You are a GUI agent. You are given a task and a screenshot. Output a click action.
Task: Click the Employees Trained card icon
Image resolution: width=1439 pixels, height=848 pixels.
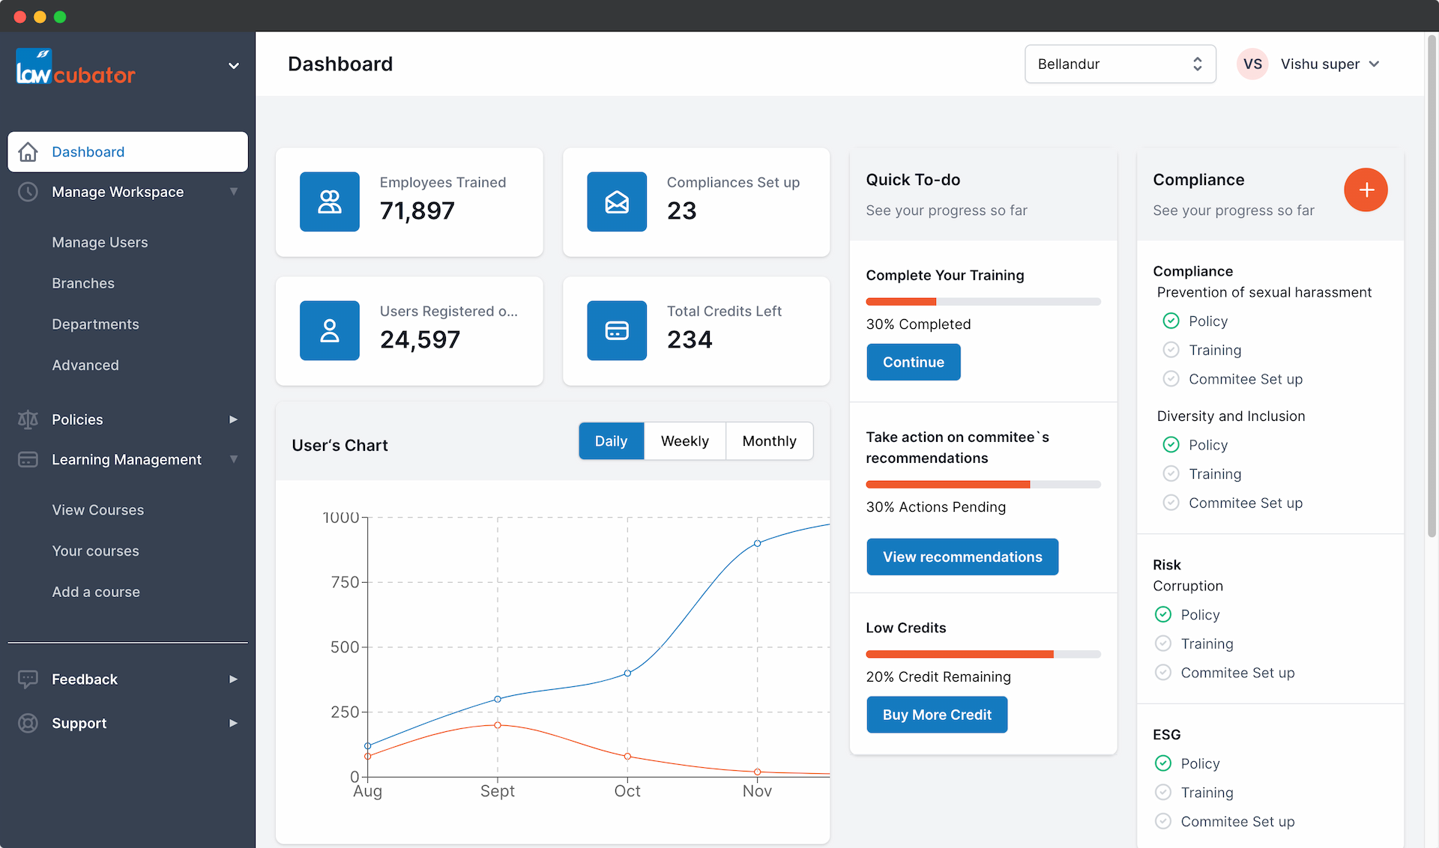[x=330, y=202]
